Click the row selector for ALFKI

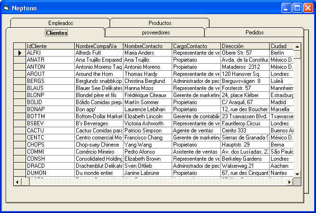(x=19, y=53)
